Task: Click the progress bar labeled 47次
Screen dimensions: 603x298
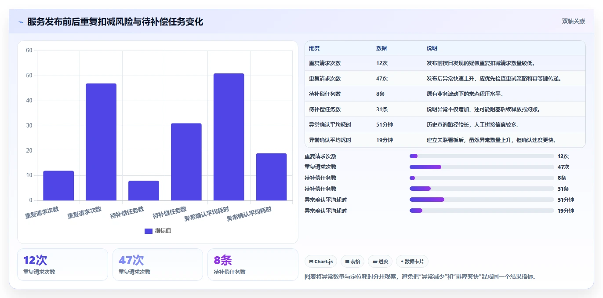Action: [x=482, y=167]
